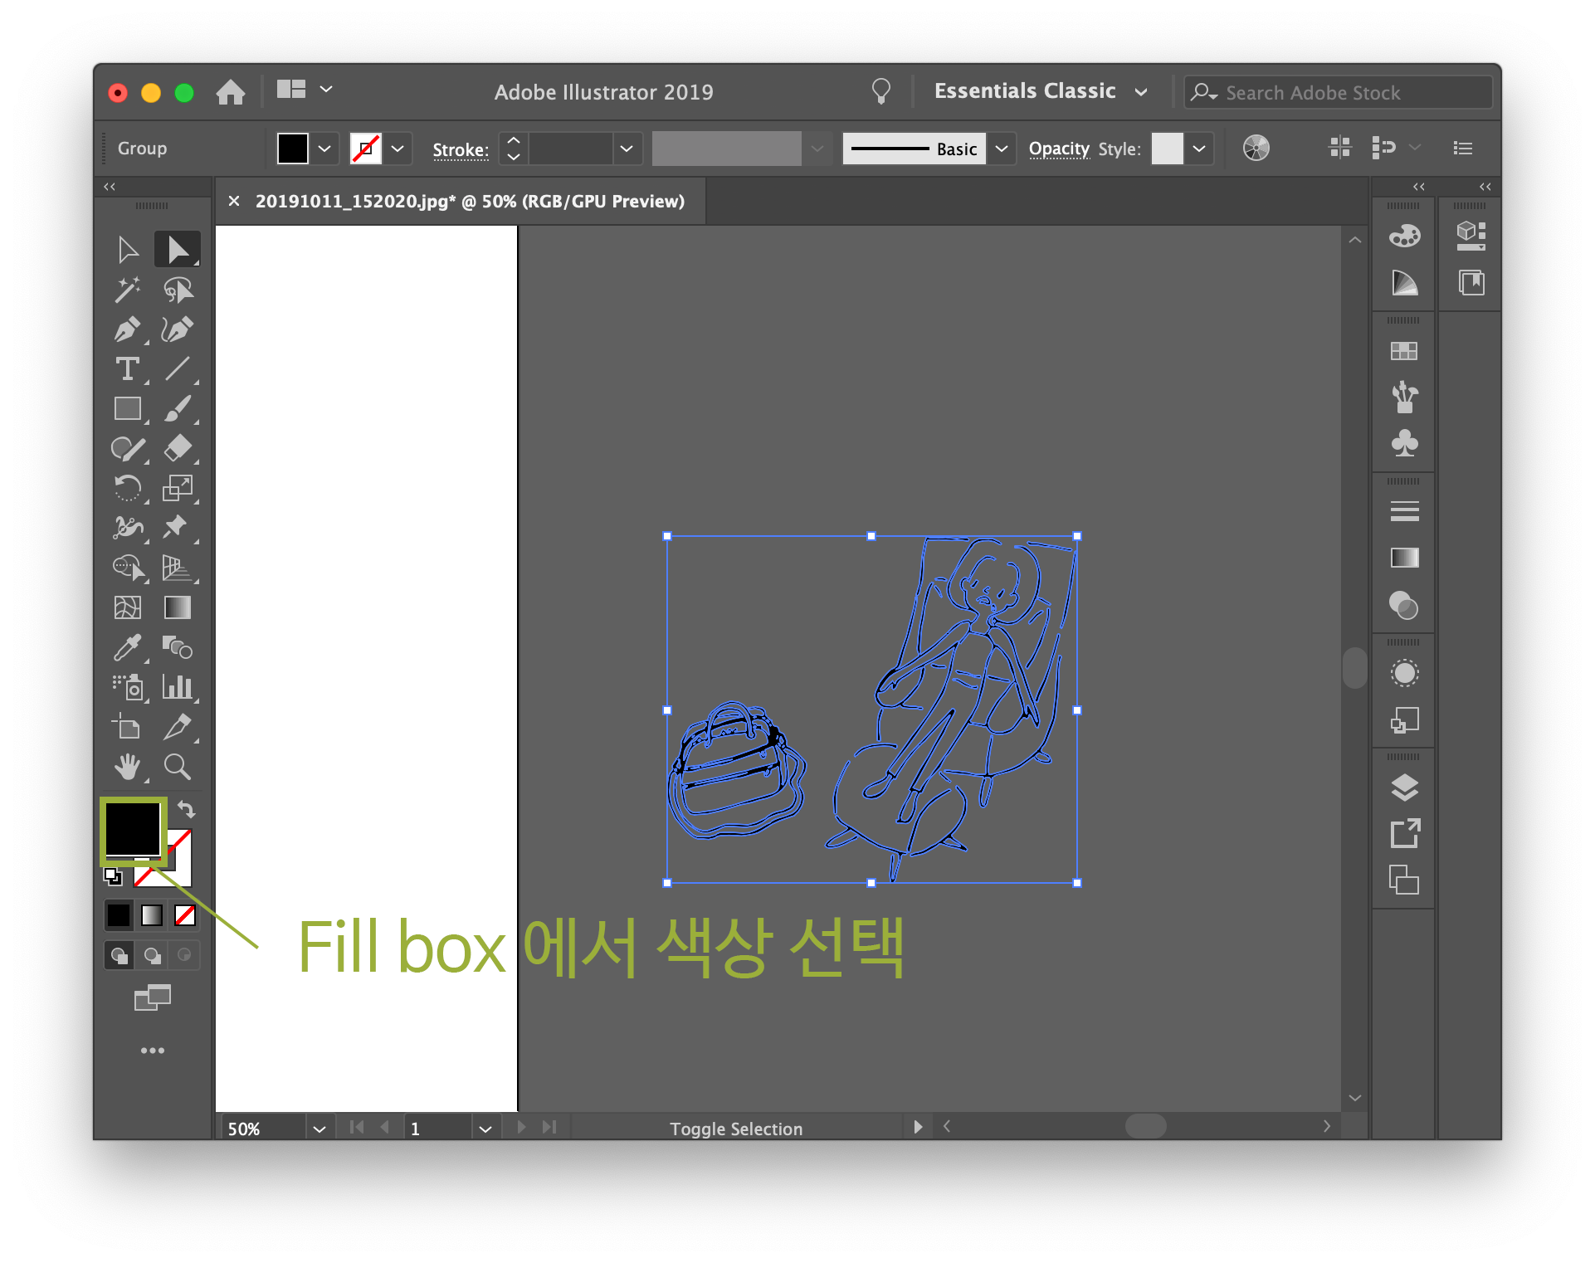Open the Basic brush definition dropdown
The image size is (1595, 1263).
(1002, 149)
